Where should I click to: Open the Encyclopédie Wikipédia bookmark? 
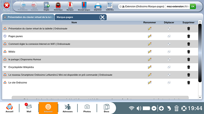click(x=21, y=67)
